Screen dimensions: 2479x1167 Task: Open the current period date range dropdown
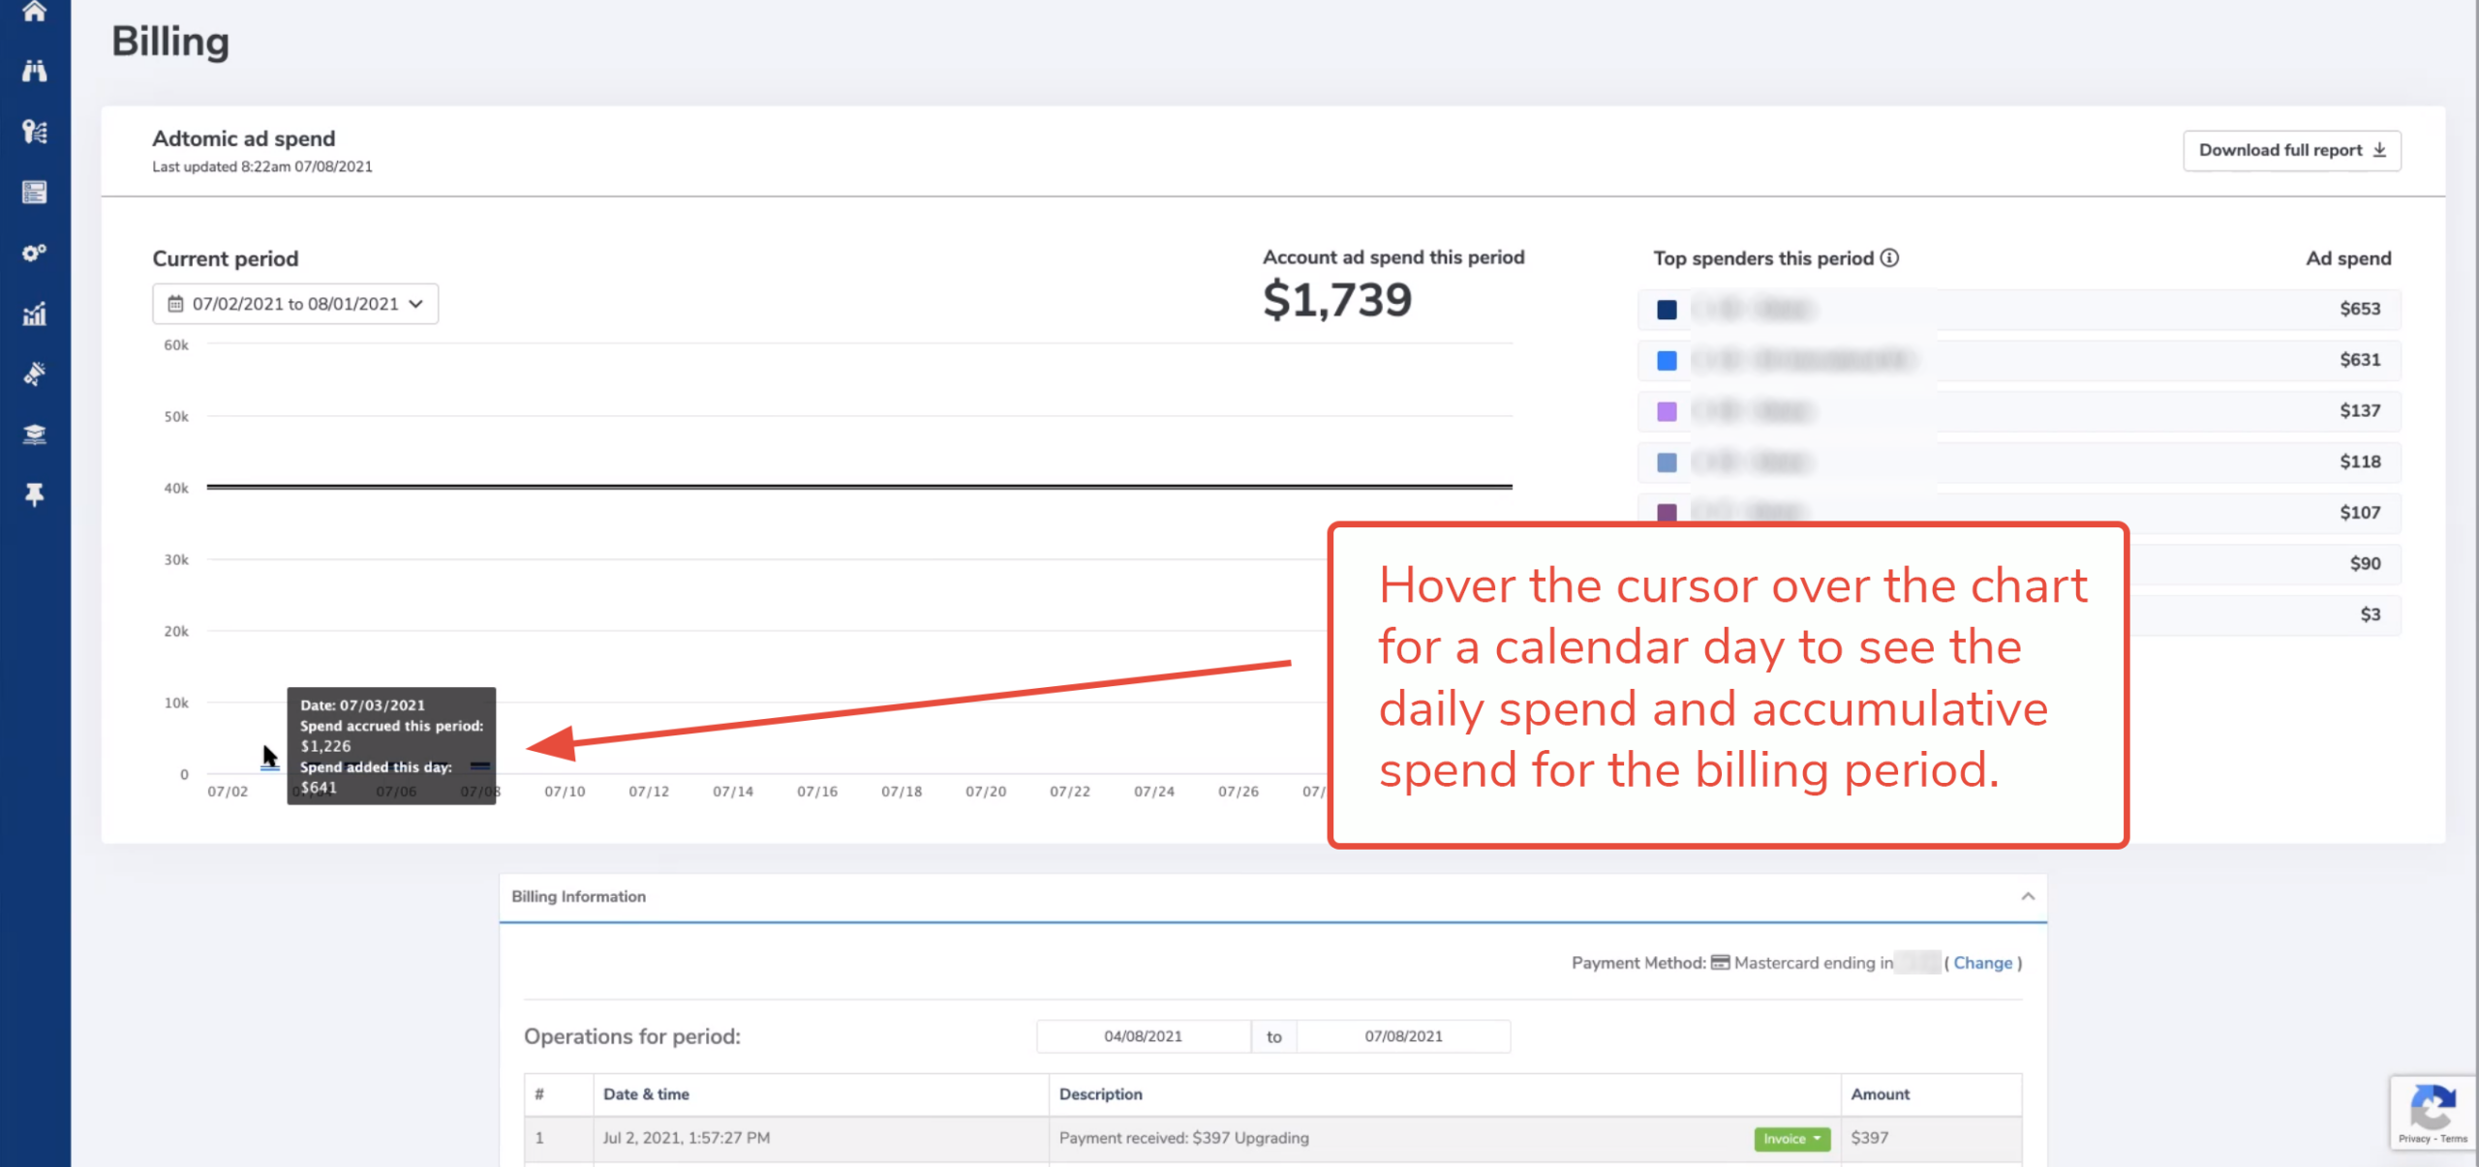click(295, 304)
